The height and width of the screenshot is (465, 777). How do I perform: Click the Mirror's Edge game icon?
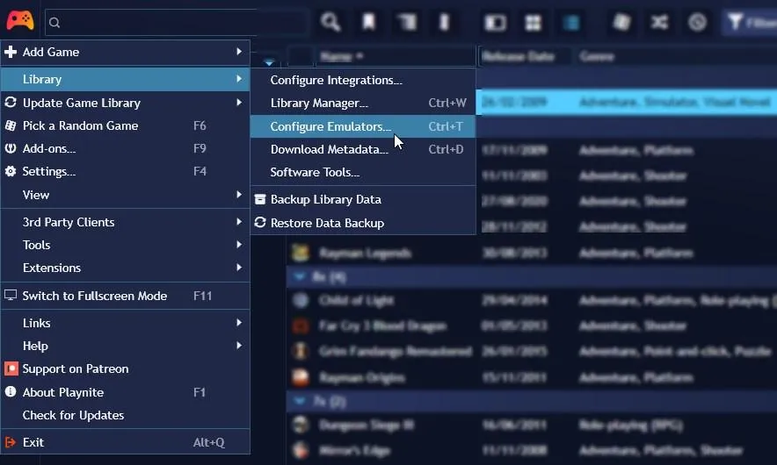click(301, 450)
